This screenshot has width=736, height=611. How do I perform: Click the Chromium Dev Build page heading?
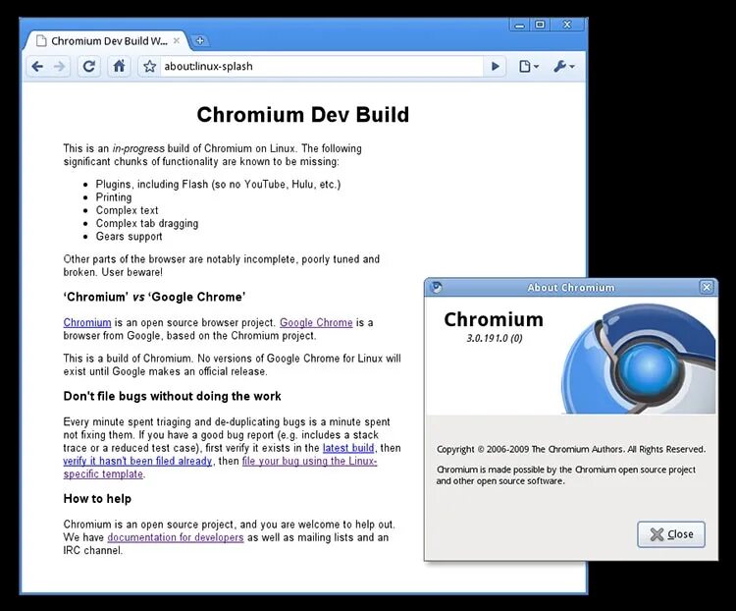coord(303,115)
